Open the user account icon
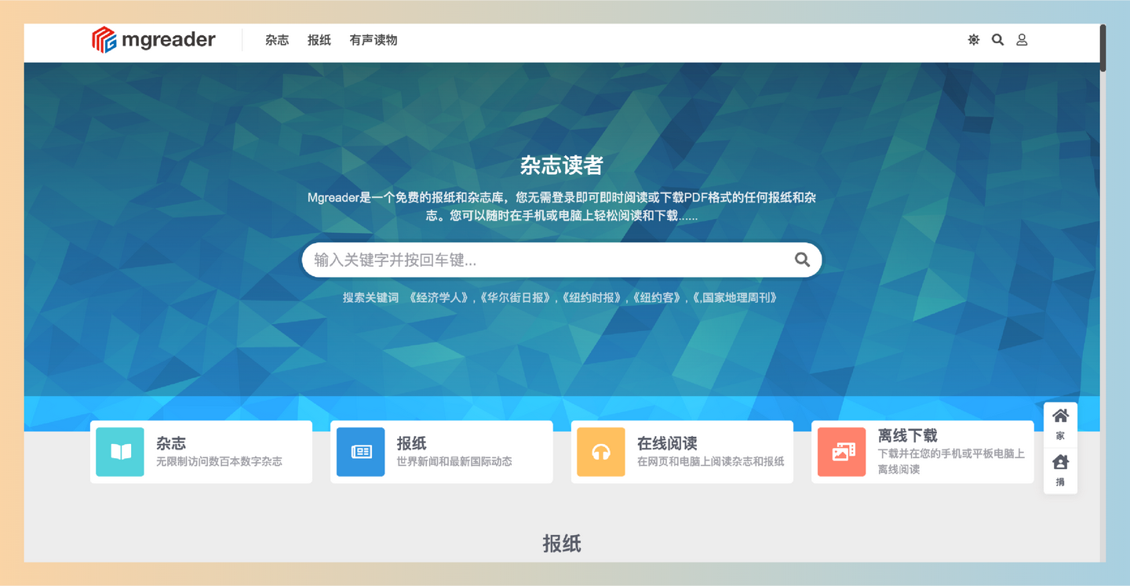Viewport: 1130px width, 586px height. [1022, 39]
